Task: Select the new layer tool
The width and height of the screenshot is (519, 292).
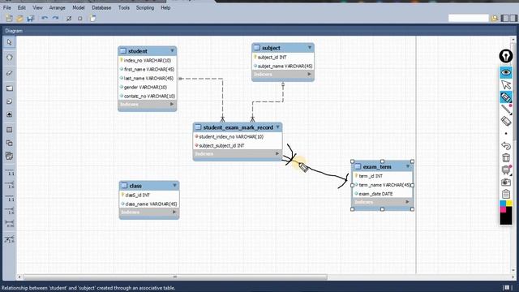Action: [x=9, y=88]
